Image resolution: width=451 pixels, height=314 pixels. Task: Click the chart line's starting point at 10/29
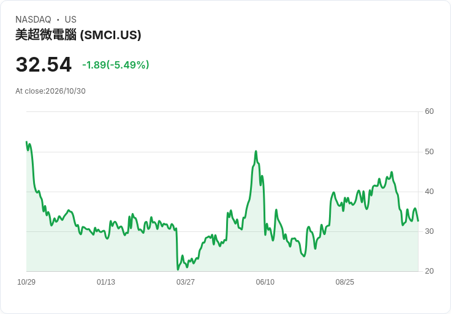[x=26, y=141]
